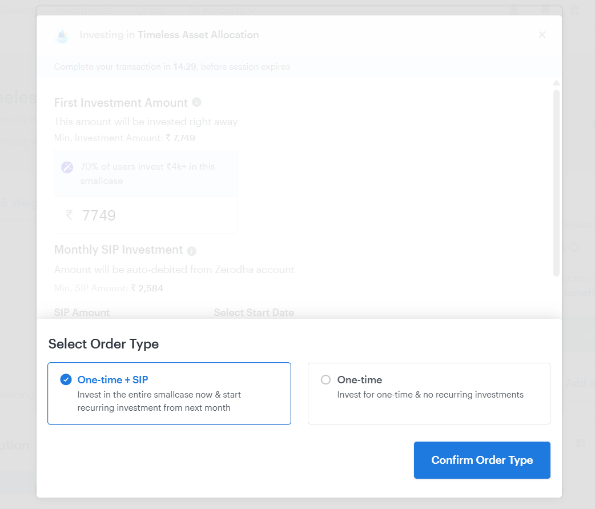Screen dimensions: 595x509
Task: Close the Timeless Asset Allocation modal
Action: [x=542, y=34]
